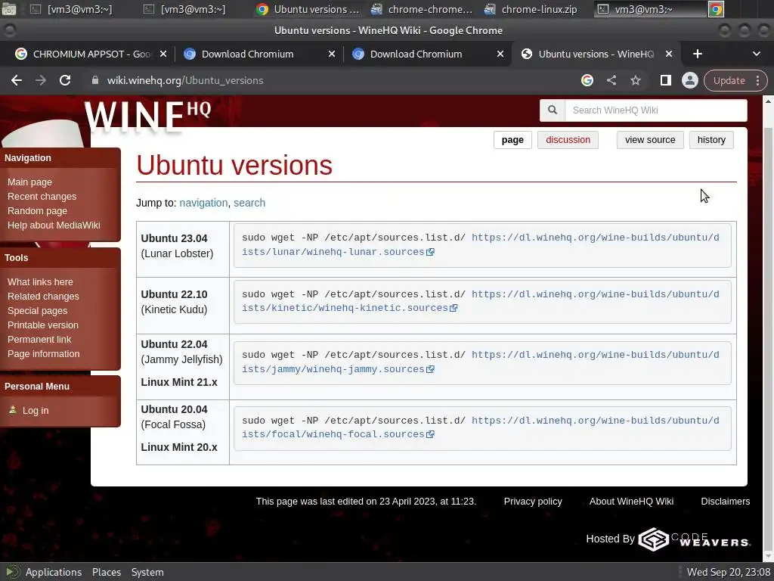774x581 pixels.
Task: Select the wiki 'page' tab
Action: [512, 140]
